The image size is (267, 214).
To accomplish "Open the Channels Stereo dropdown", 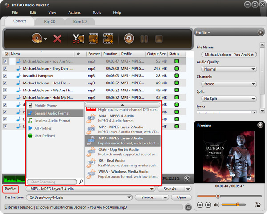I will 229,84.
